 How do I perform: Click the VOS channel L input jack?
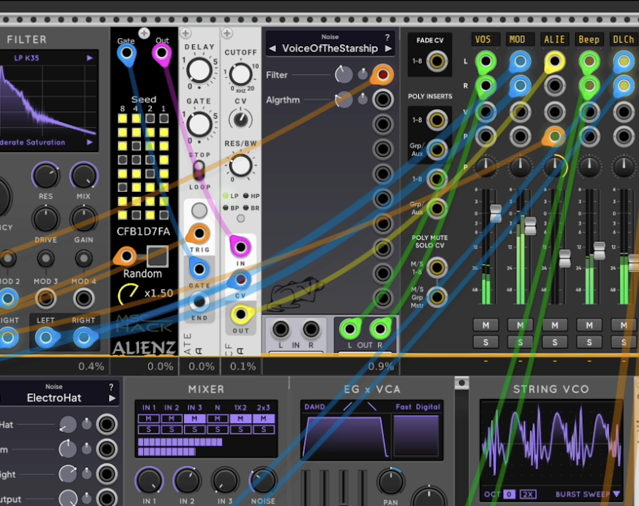coord(486,62)
